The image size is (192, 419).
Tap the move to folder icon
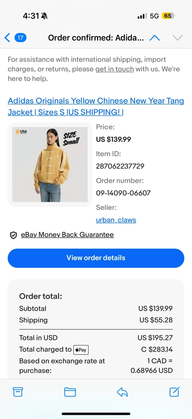[70, 392]
